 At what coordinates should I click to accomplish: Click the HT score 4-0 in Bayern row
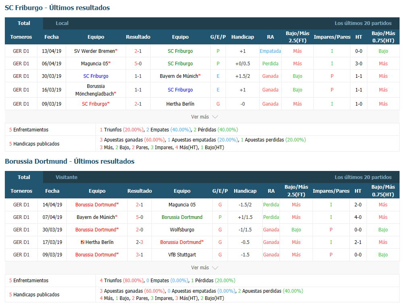click(x=358, y=217)
